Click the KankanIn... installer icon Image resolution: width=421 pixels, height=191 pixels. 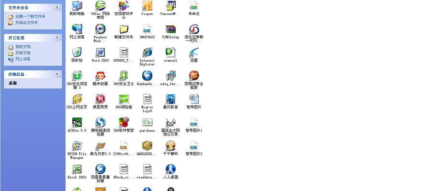pyautogui.click(x=147, y=76)
